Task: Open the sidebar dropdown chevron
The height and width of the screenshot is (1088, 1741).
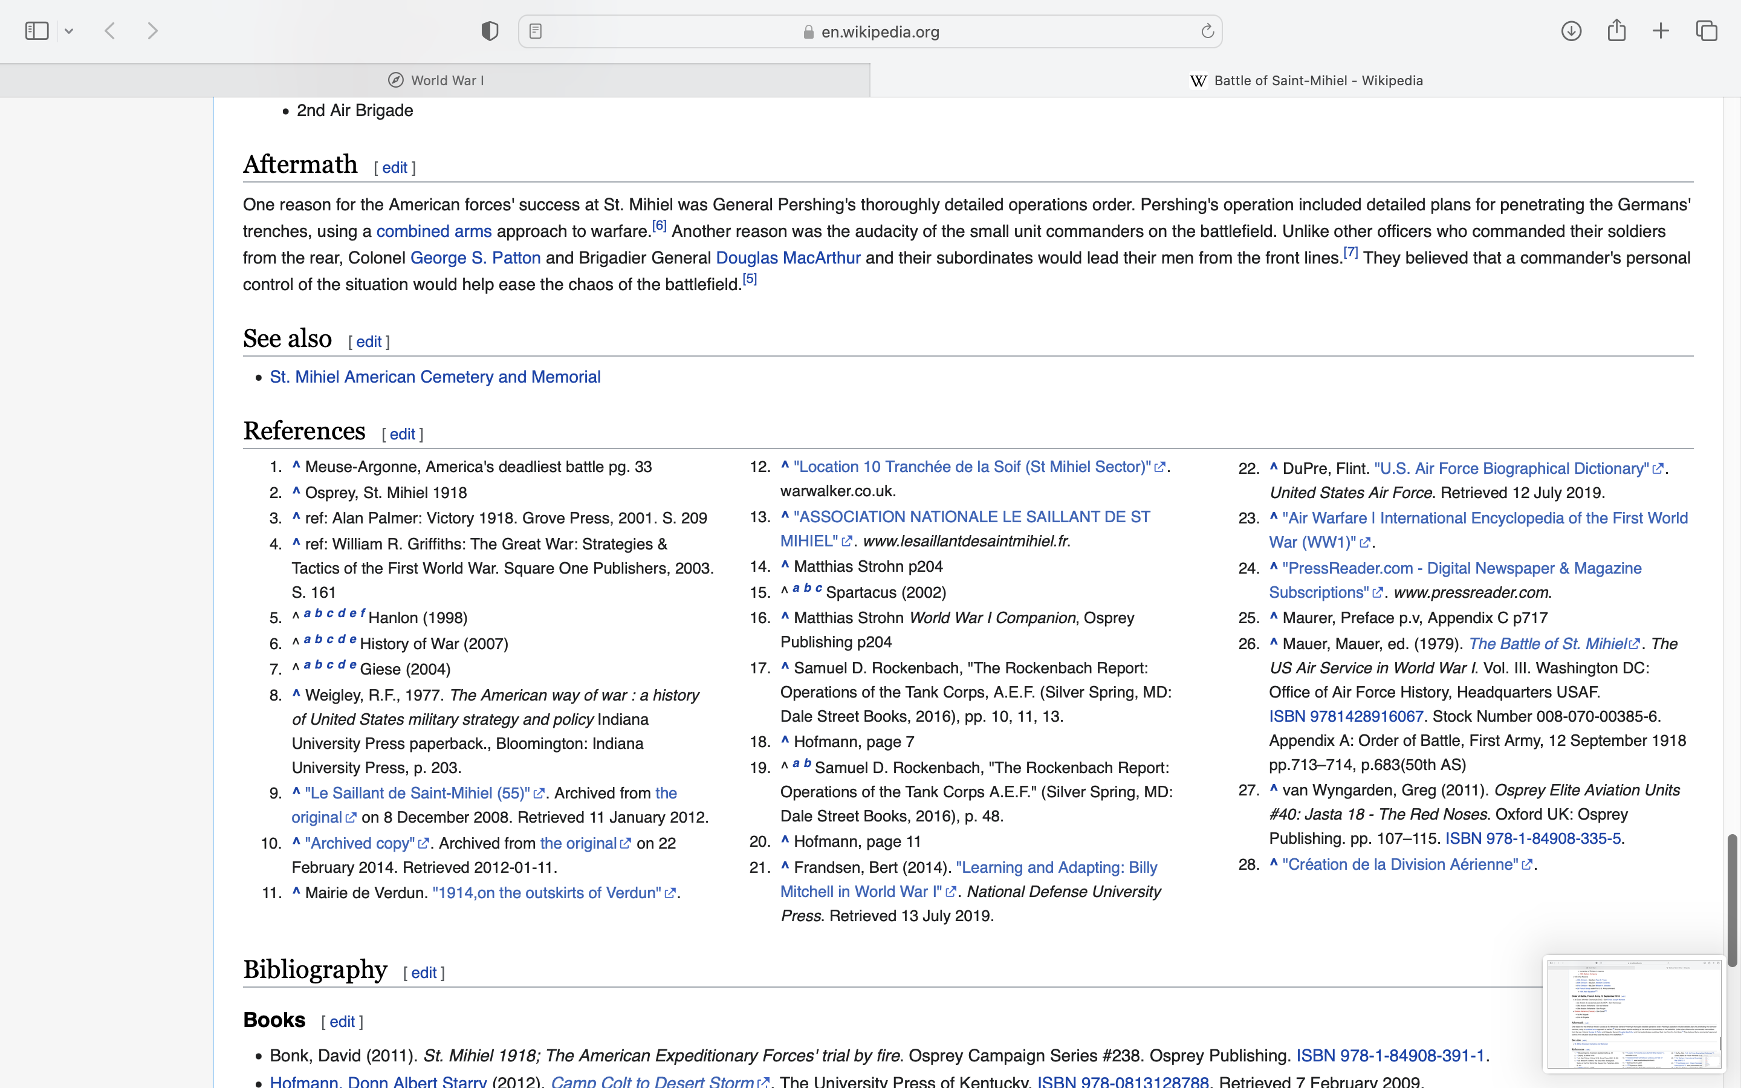Action: (x=69, y=31)
